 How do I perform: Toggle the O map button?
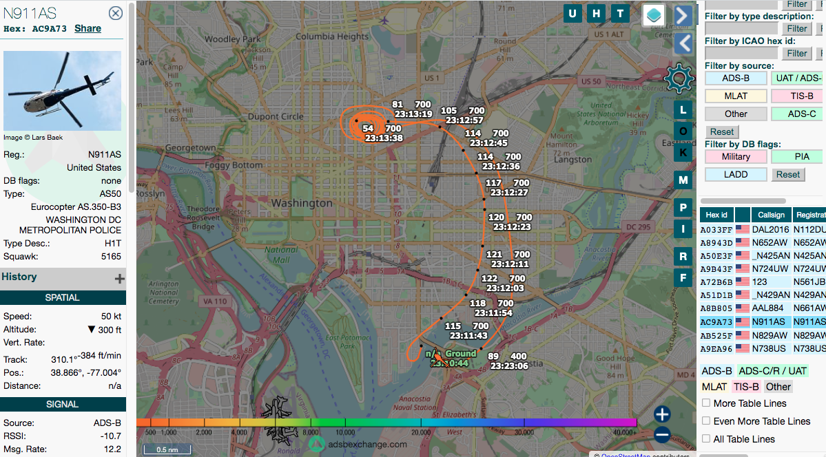[x=683, y=131]
